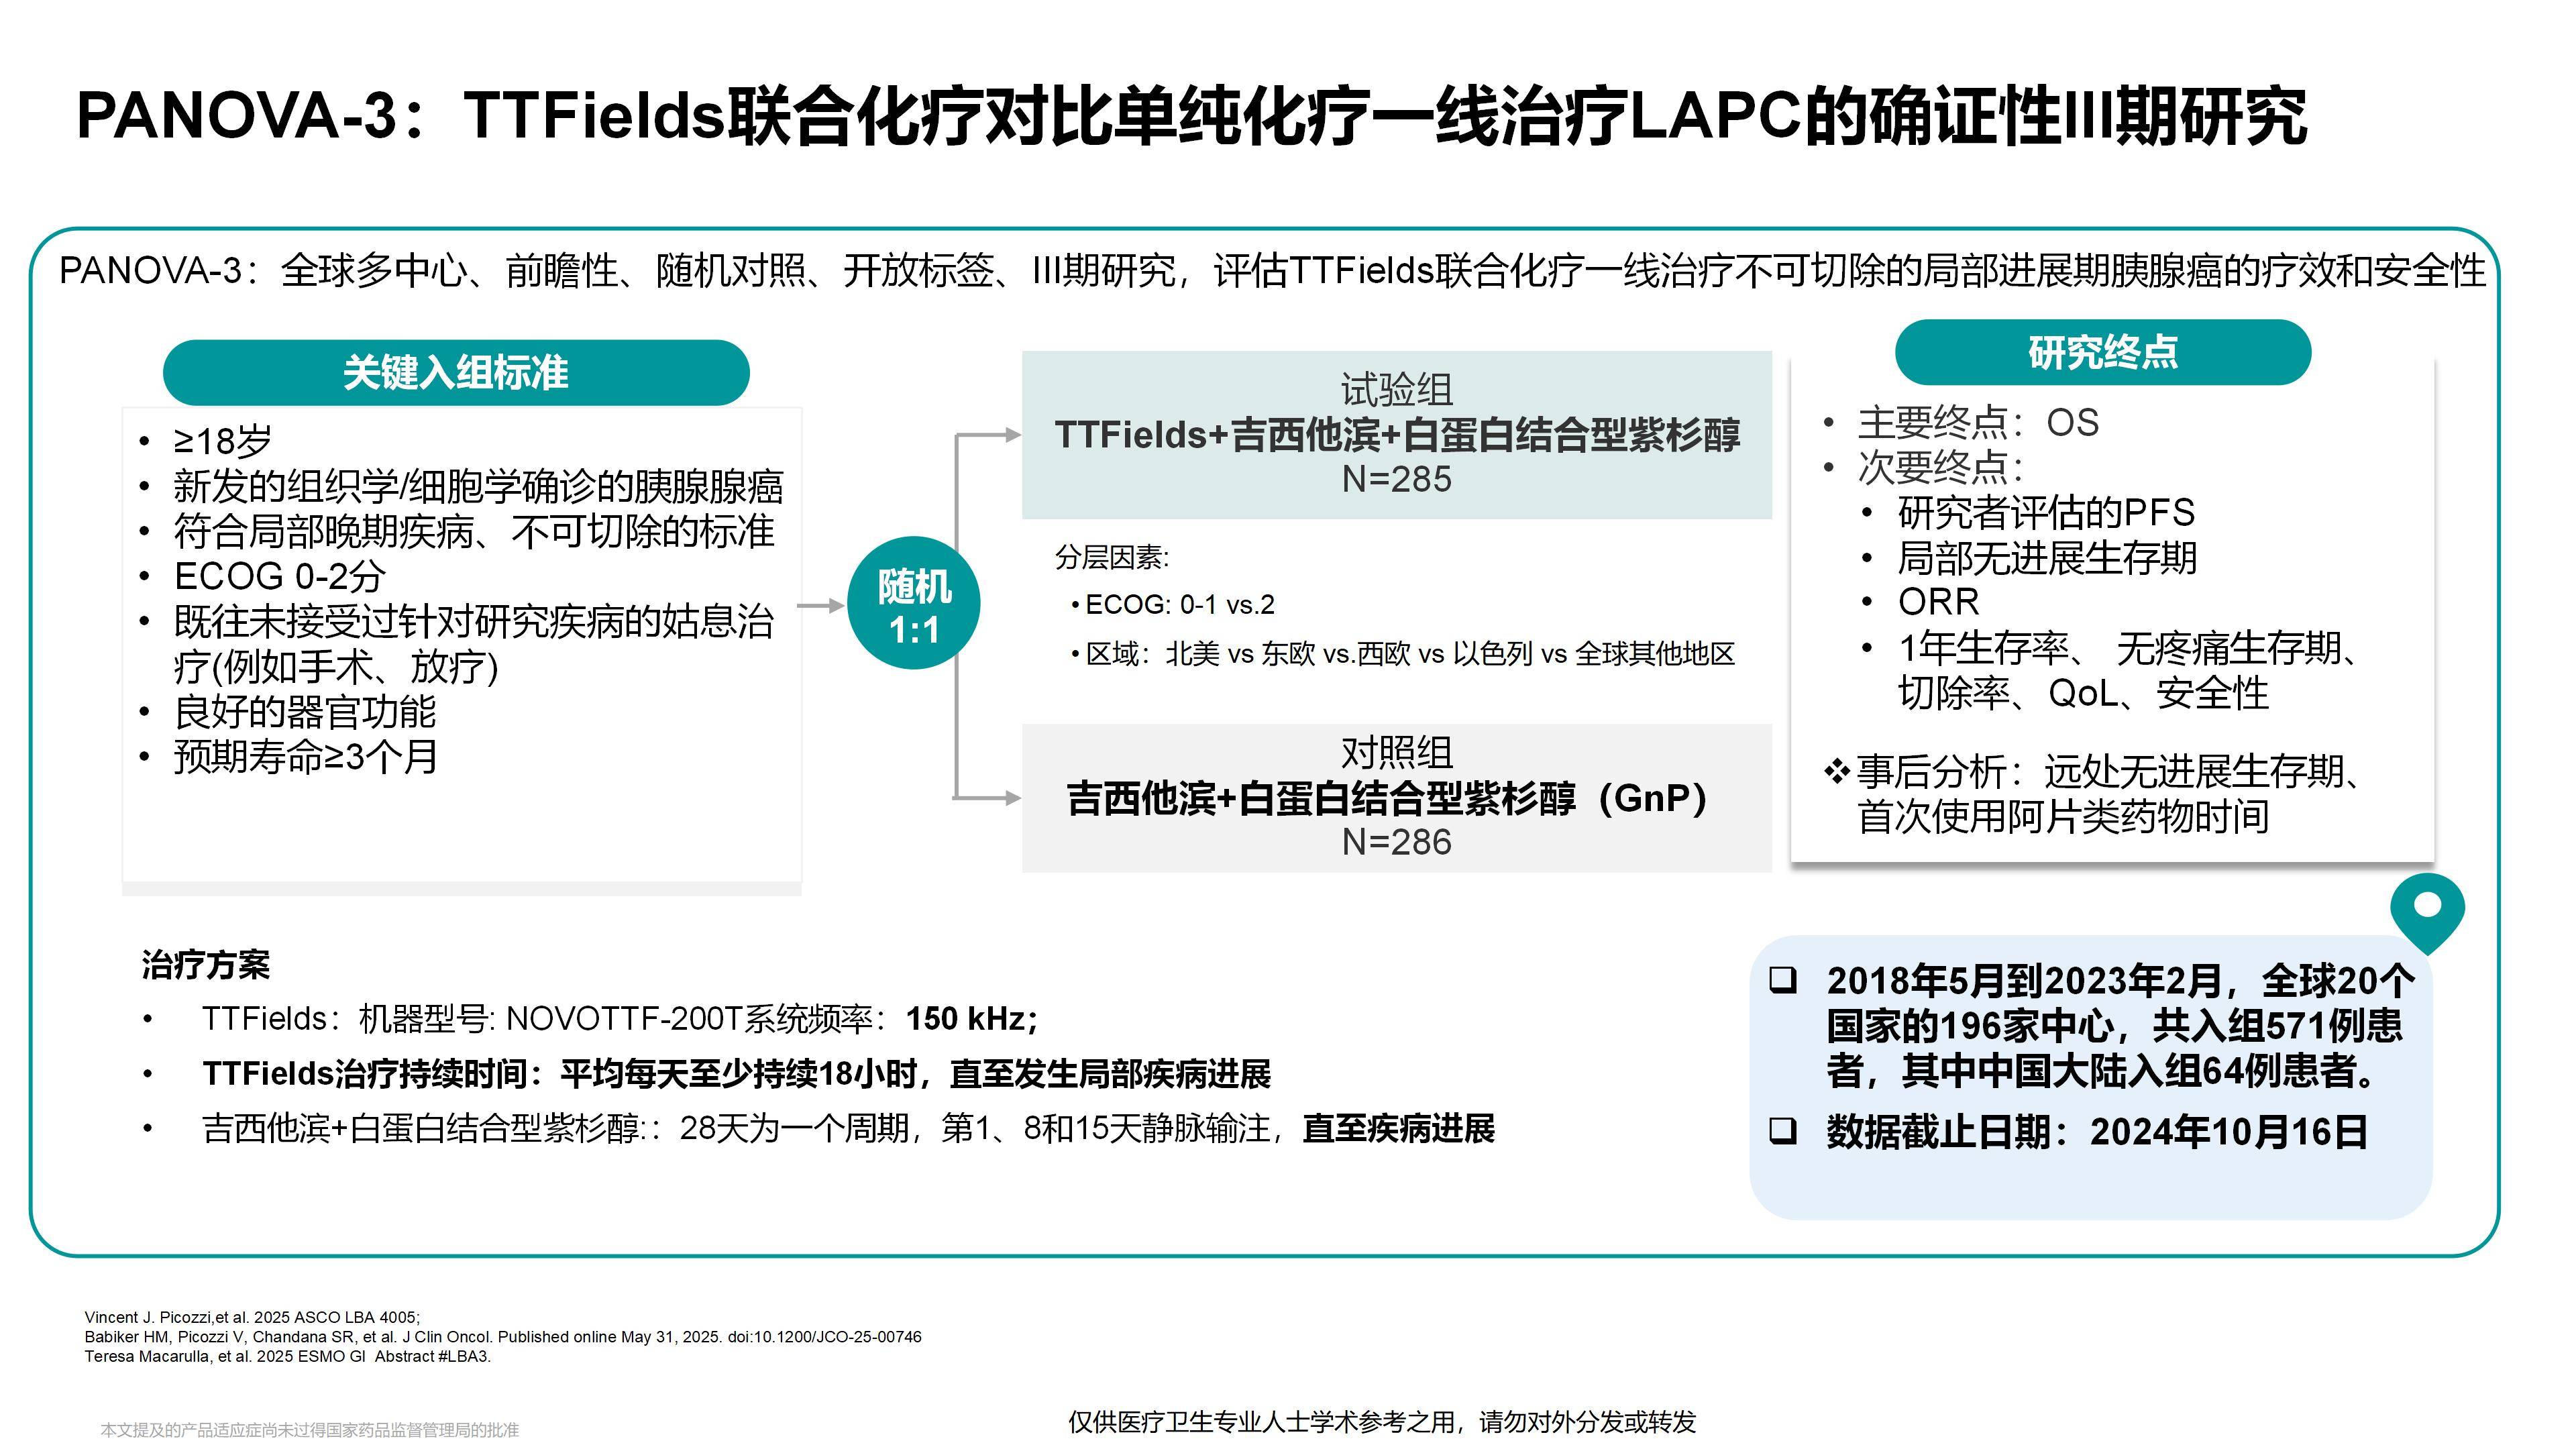This screenshot has width=2576, height=1449.
Task: Select the 治疗方案 section heading
Action: click(206, 965)
